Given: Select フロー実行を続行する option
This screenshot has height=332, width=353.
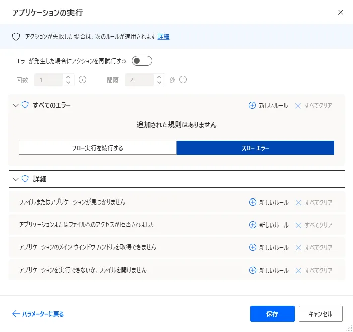Looking at the screenshot, I should (97, 148).
